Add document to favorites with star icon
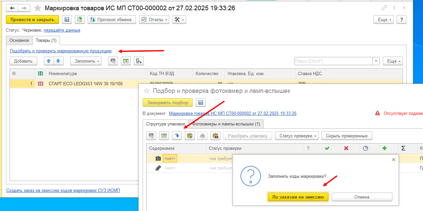 coord(38,8)
